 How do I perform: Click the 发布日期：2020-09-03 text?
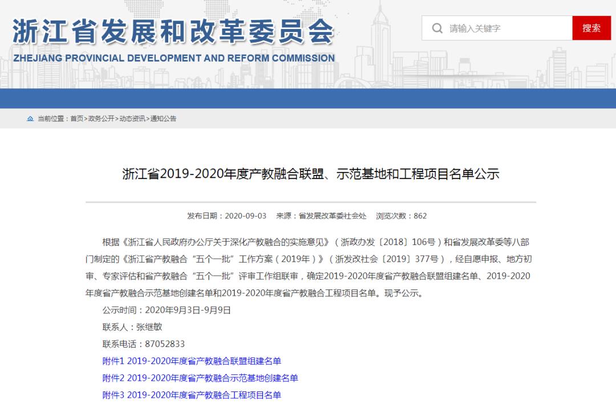click(226, 216)
